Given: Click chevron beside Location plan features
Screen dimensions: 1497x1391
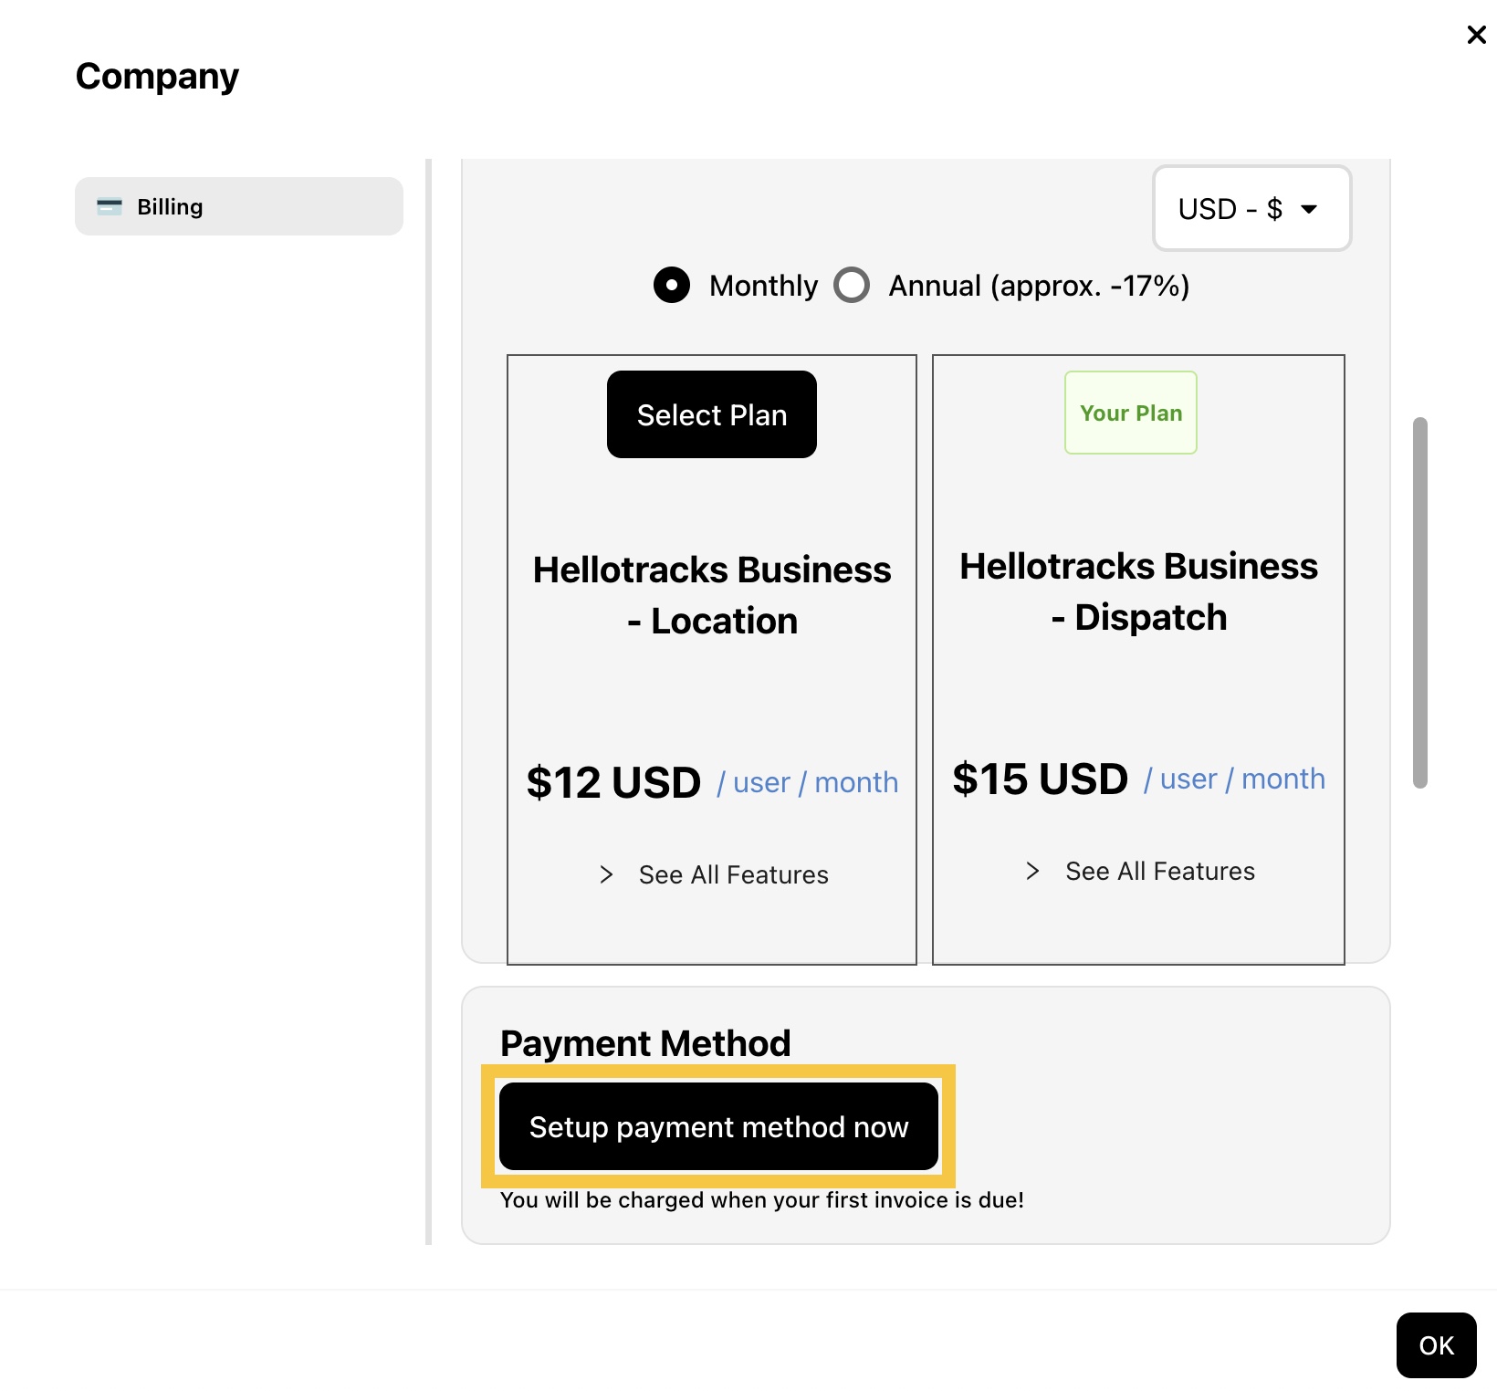Looking at the screenshot, I should 606,874.
